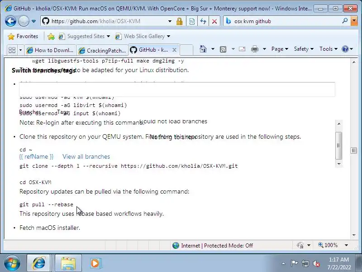This screenshot has width=362, height=272.
Task: Click the muted volume speaker icon
Action: (316, 263)
